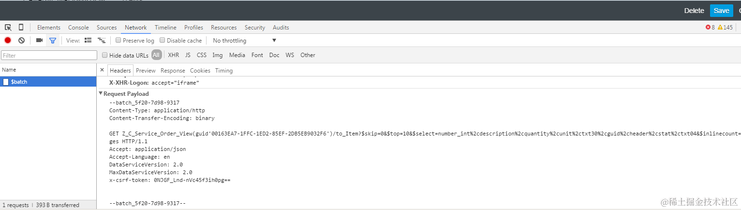
Task: Switch to the Timing detail tab
Action: [x=224, y=71]
